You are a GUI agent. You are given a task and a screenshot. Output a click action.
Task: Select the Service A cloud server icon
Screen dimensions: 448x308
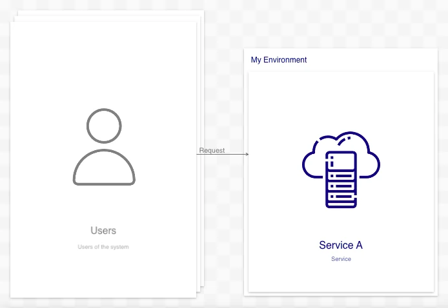click(x=341, y=170)
